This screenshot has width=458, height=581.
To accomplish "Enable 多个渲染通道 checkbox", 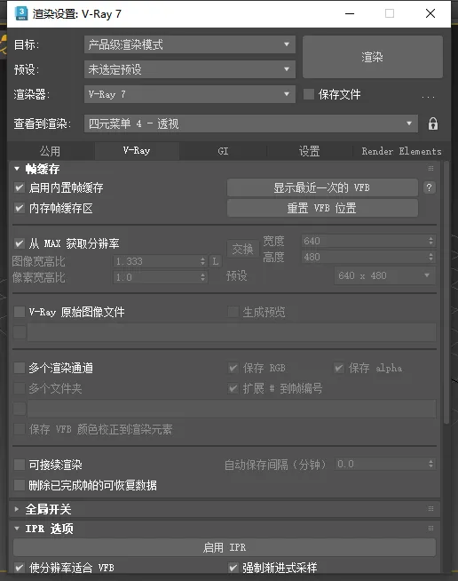I will coord(20,368).
